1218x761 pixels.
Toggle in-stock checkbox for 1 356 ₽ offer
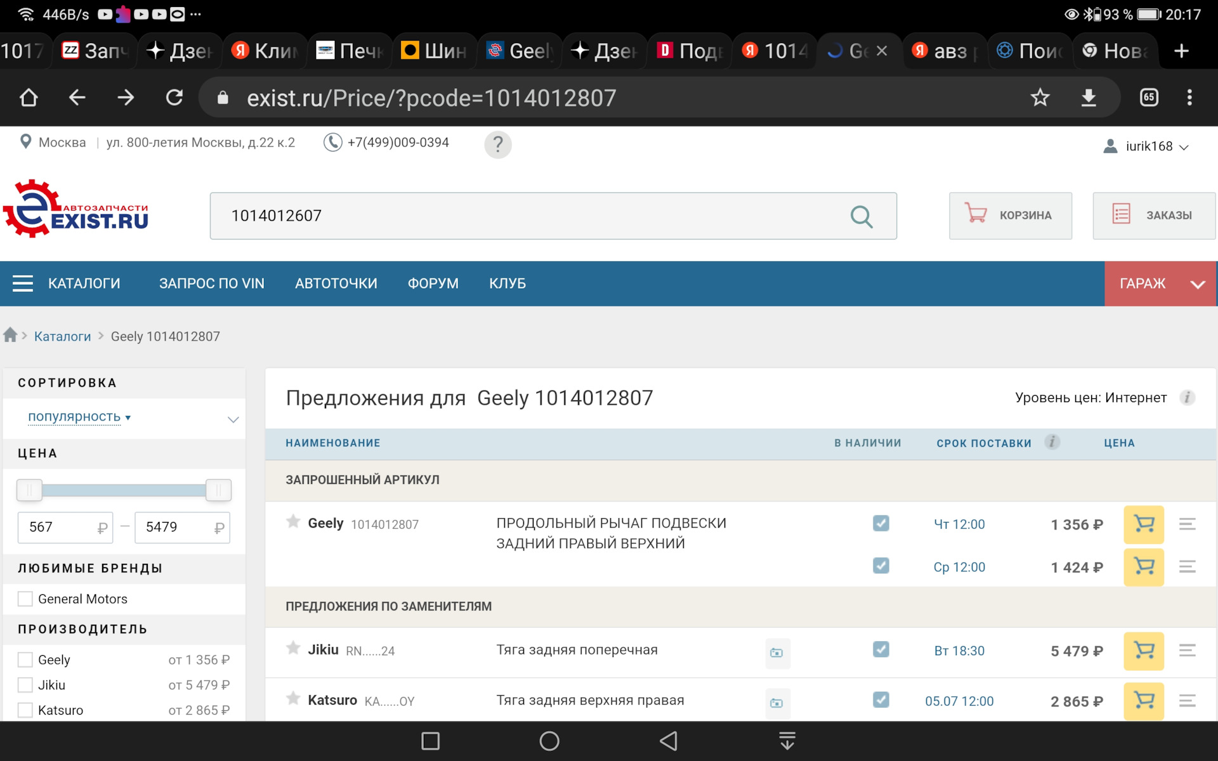coord(881,523)
